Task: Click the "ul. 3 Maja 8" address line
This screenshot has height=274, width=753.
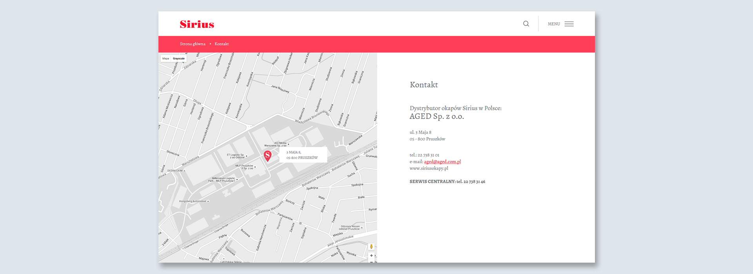Action: [x=420, y=132]
